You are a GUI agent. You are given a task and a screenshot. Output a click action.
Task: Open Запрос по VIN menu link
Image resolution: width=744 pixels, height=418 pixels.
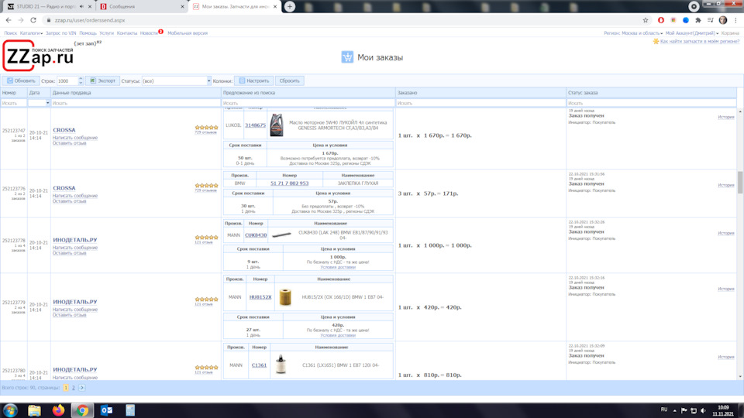(60, 33)
